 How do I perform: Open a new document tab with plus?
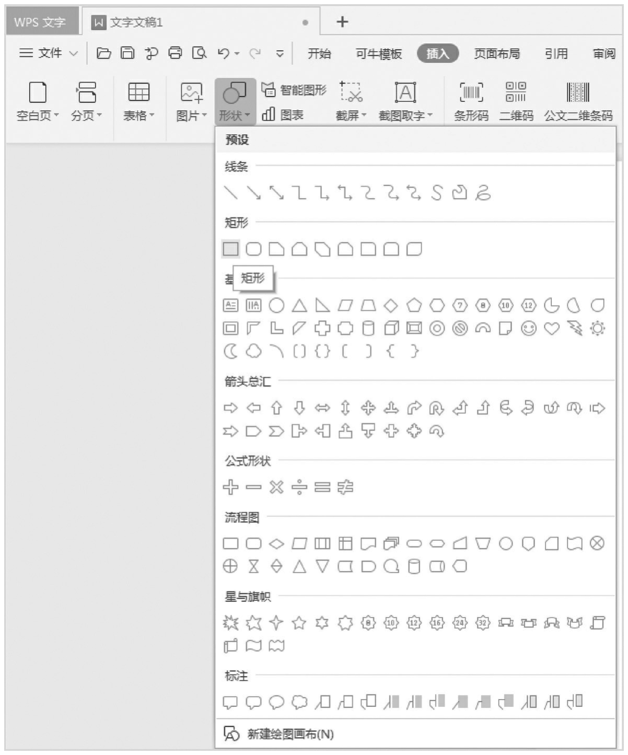(x=342, y=21)
